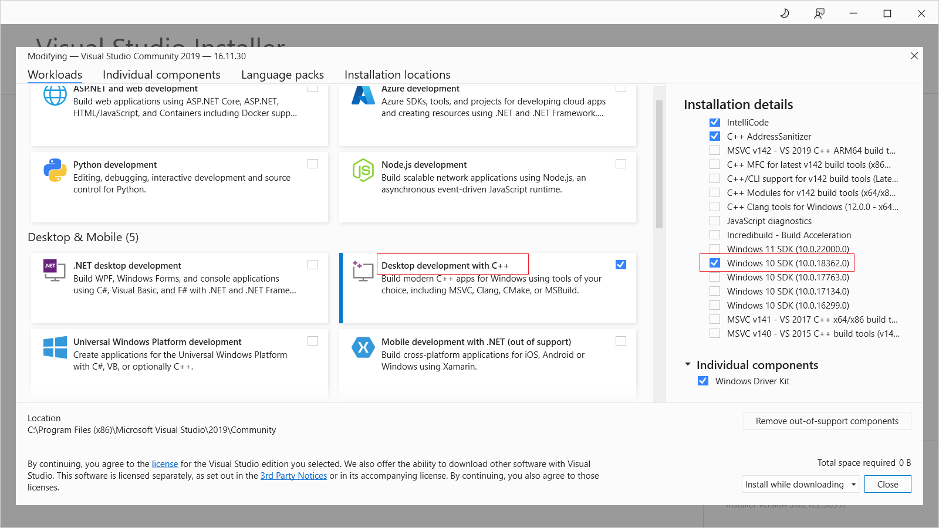
Task: Click C++/CLI support for v142 label
Action: 812,178
